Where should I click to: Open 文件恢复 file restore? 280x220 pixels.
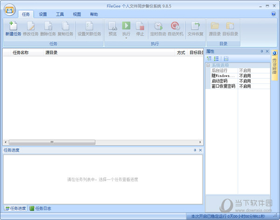point(196,28)
